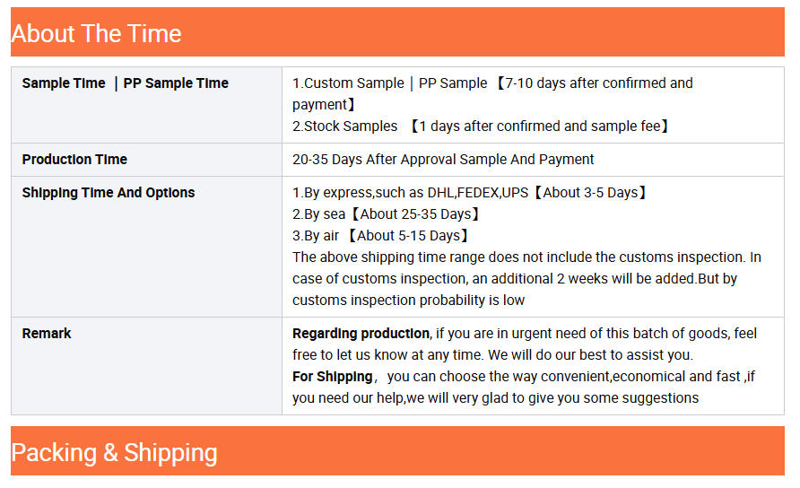Click the above shipping time range sentence
Viewport: 800px width, 488px height.
517,257
